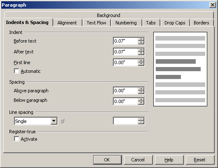This screenshot has width=218, height=168.
Task: Open Help for this dialog
Action: click(169, 160)
